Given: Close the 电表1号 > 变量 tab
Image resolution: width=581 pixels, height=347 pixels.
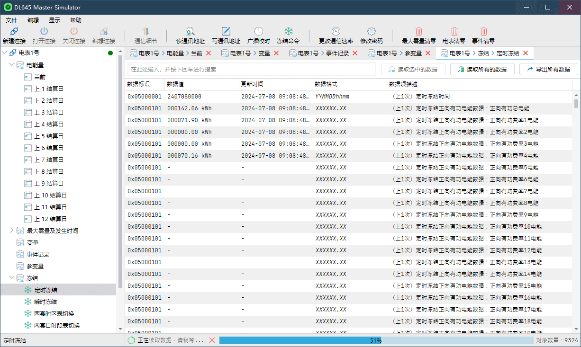Looking at the screenshot, I should [276, 53].
